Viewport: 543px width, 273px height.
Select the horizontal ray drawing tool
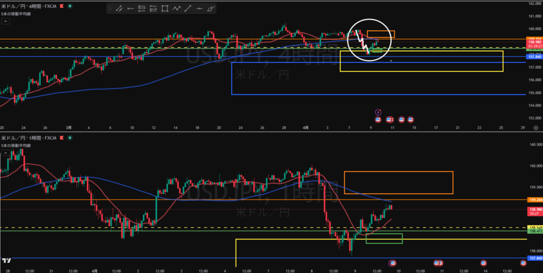tap(130, 8)
